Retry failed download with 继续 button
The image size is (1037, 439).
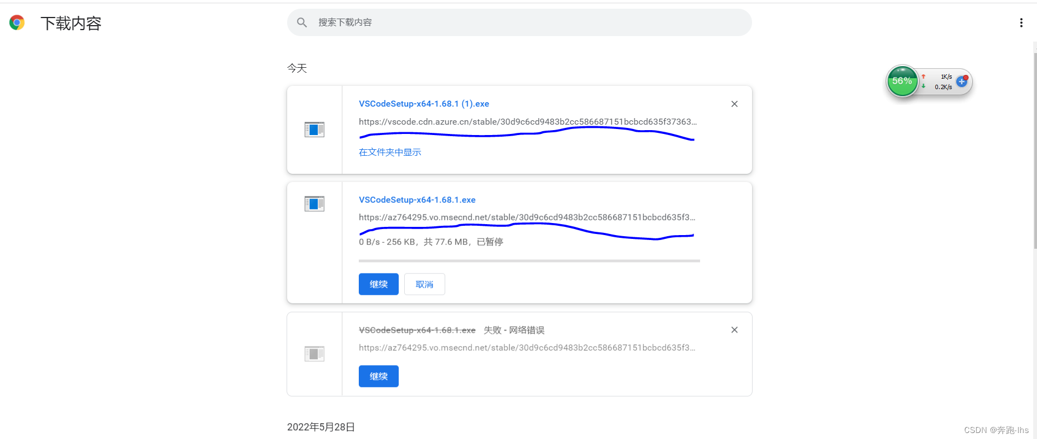pyautogui.click(x=378, y=376)
